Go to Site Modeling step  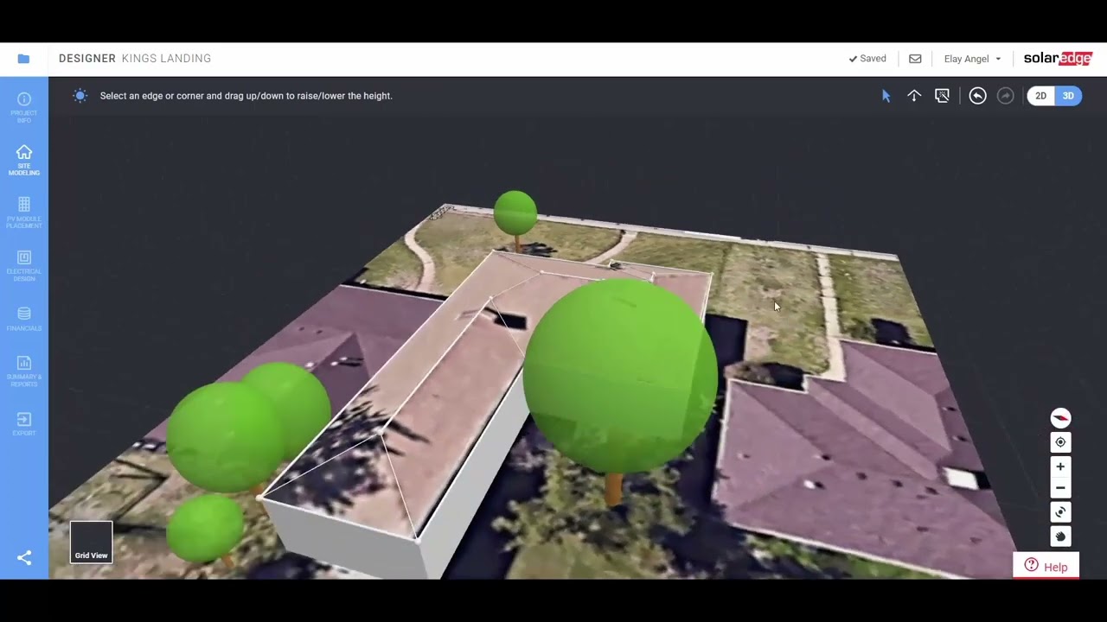(x=24, y=161)
